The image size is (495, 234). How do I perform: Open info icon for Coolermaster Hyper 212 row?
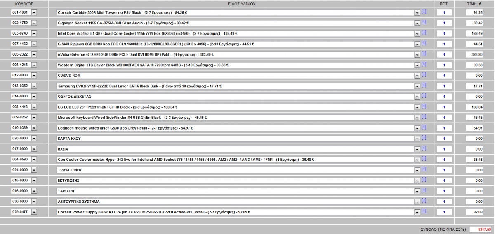[424, 159]
